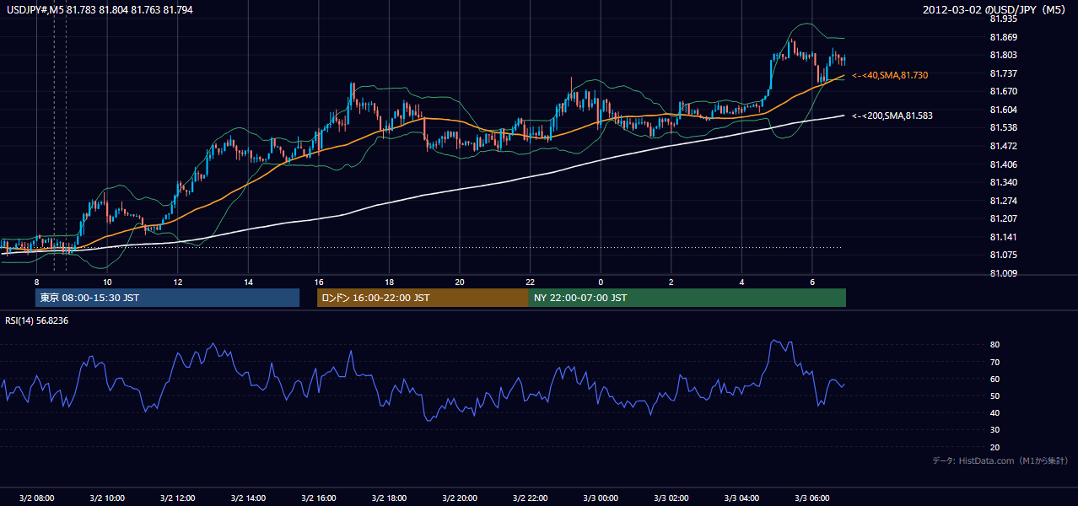This screenshot has width=1078, height=506.
Task: Click price axis value 81.604
Action: [1003, 110]
